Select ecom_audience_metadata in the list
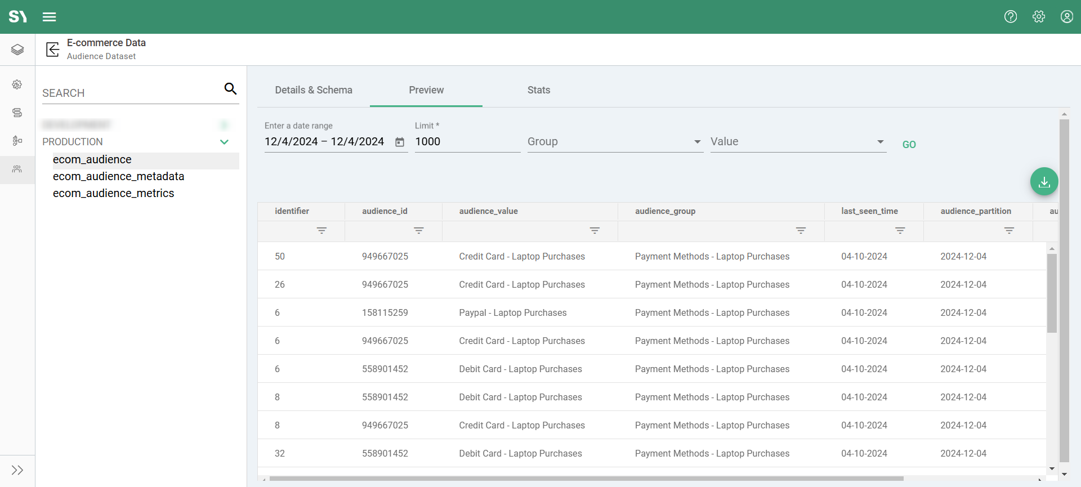The width and height of the screenshot is (1081, 487). tap(118, 176)
